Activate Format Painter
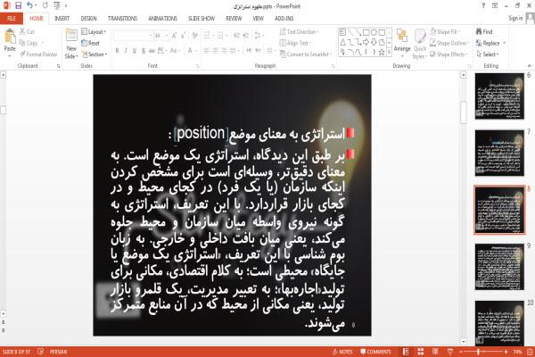 [x=38, y=54]
